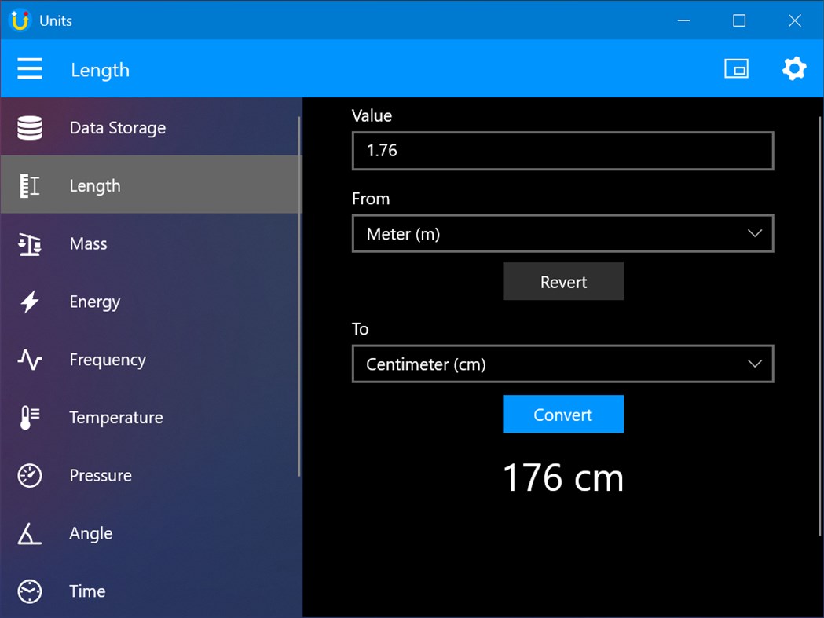Click the Pressure gauge icon

click(29, 475)
